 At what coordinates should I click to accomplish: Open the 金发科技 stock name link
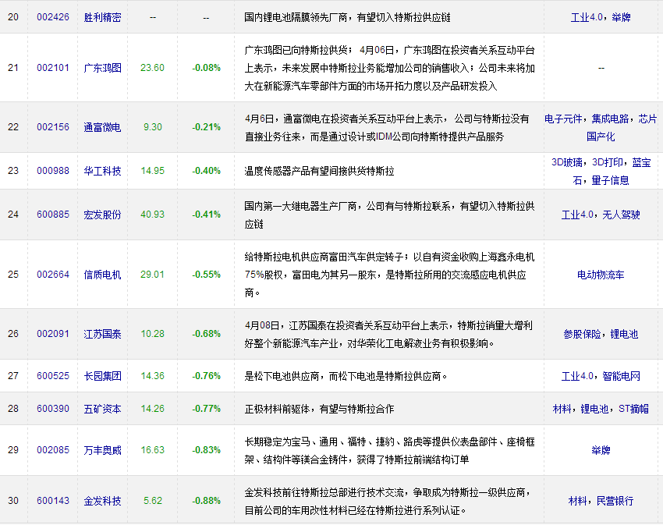[102, 501]
